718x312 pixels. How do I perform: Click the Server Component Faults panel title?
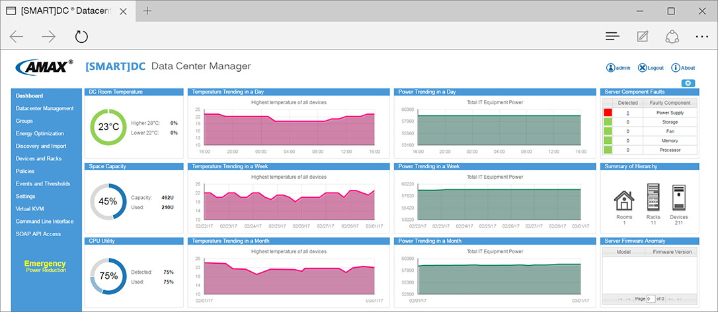[x=635, y=92]
